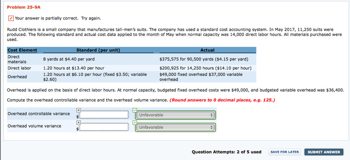350x160 pixels.
Task: Click the Actual column header
Action: (207, 50)
